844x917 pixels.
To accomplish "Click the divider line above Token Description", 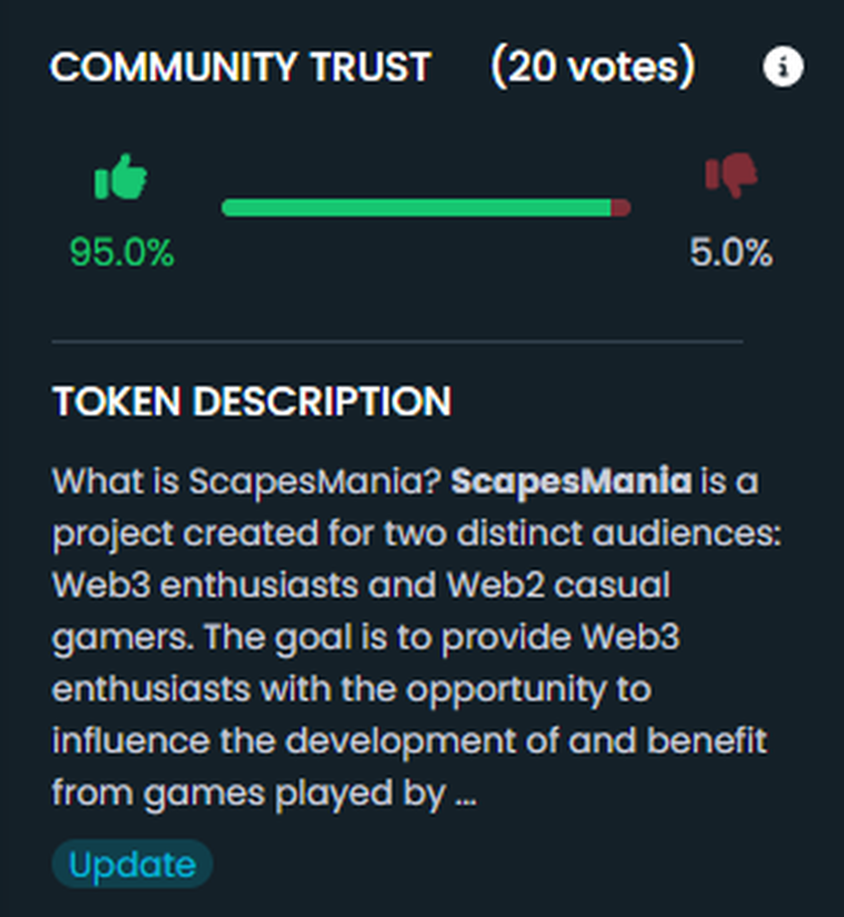I will (397, 341).
